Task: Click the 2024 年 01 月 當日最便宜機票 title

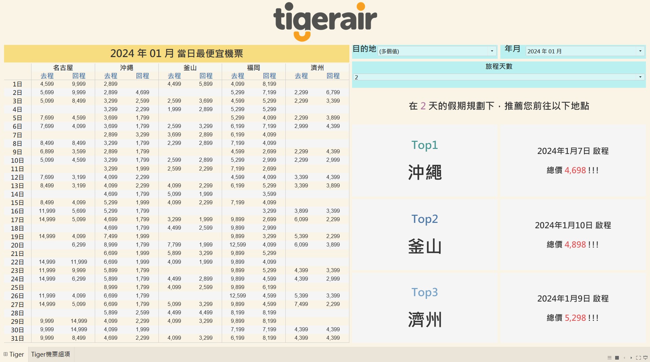Action: pos(177,53)
